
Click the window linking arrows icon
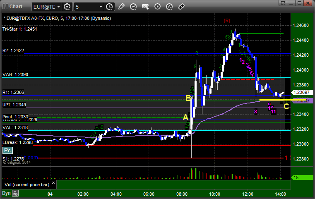tap(181, 7)
